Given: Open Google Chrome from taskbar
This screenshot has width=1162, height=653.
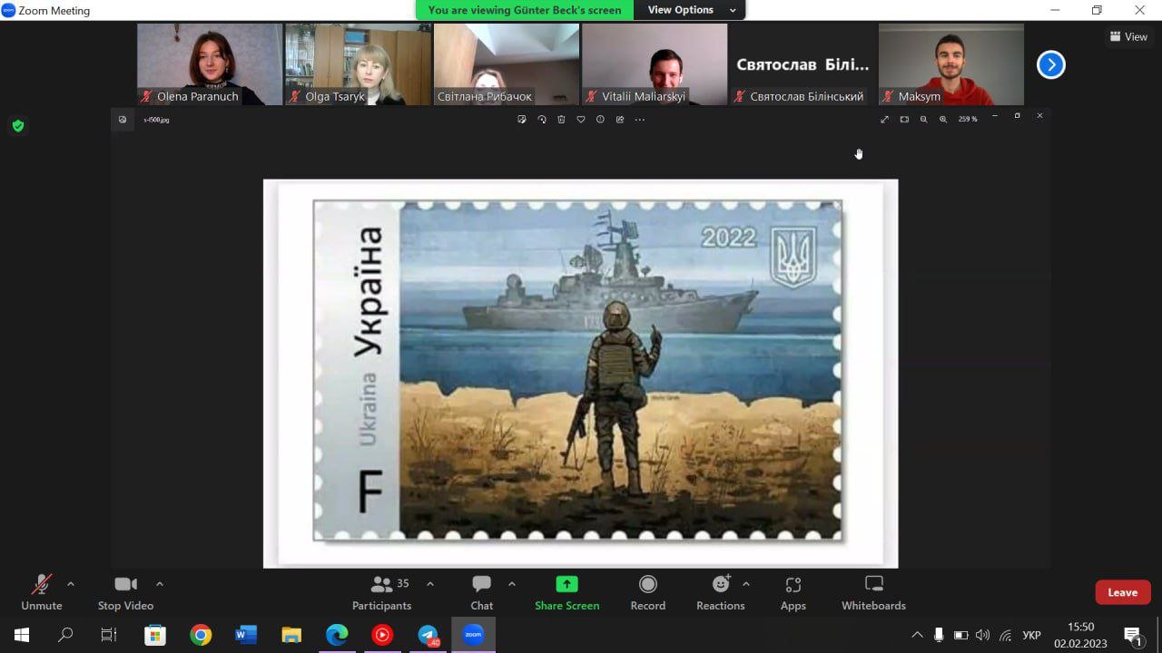Looking at the screenshot, I should [201, 635].
